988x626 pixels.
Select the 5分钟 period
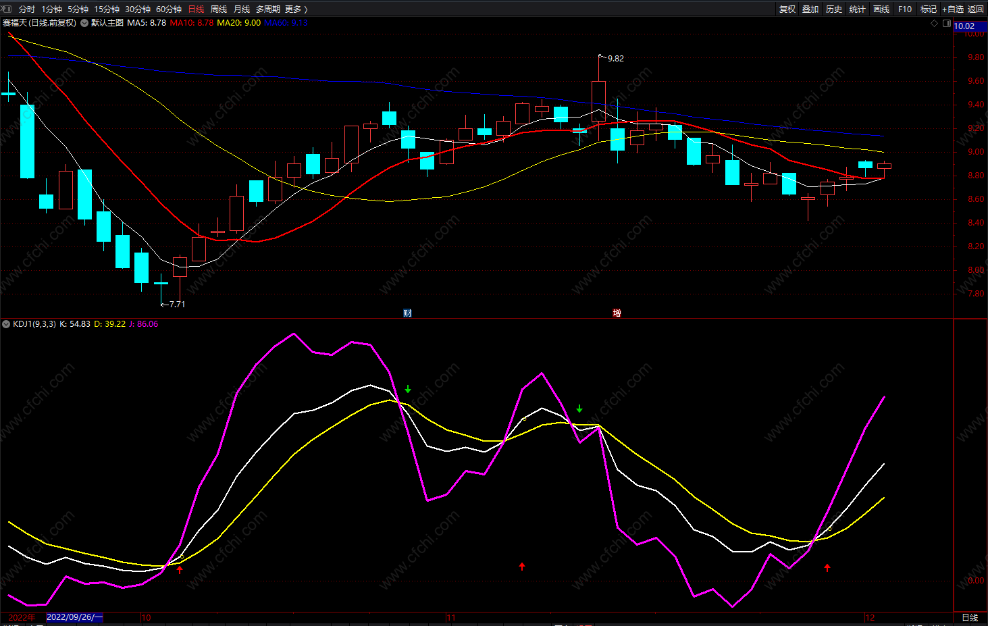(78, 9)
